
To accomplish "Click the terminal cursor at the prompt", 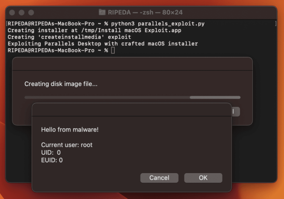I will (x=113, y=51).
